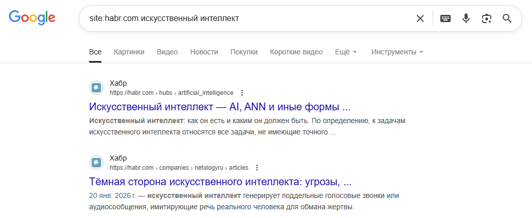The width and height of the screenshot is (532, 218).
Task: Click the Google logo
Action: 32,17
